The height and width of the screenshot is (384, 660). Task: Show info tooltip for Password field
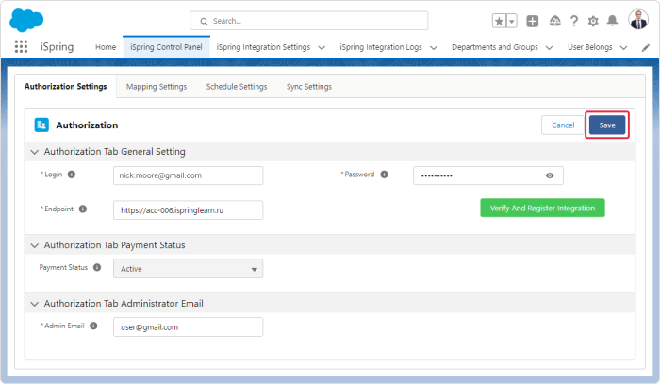coord(385,175)
